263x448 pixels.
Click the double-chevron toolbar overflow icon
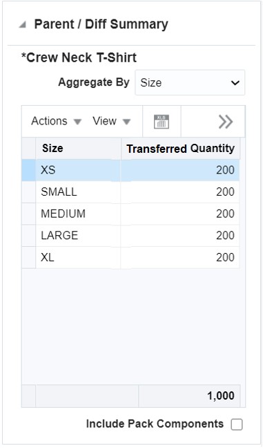point(226,122)
